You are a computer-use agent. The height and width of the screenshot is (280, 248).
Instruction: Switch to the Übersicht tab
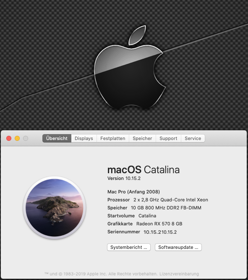pyautogui.click(x=57, y=138)
